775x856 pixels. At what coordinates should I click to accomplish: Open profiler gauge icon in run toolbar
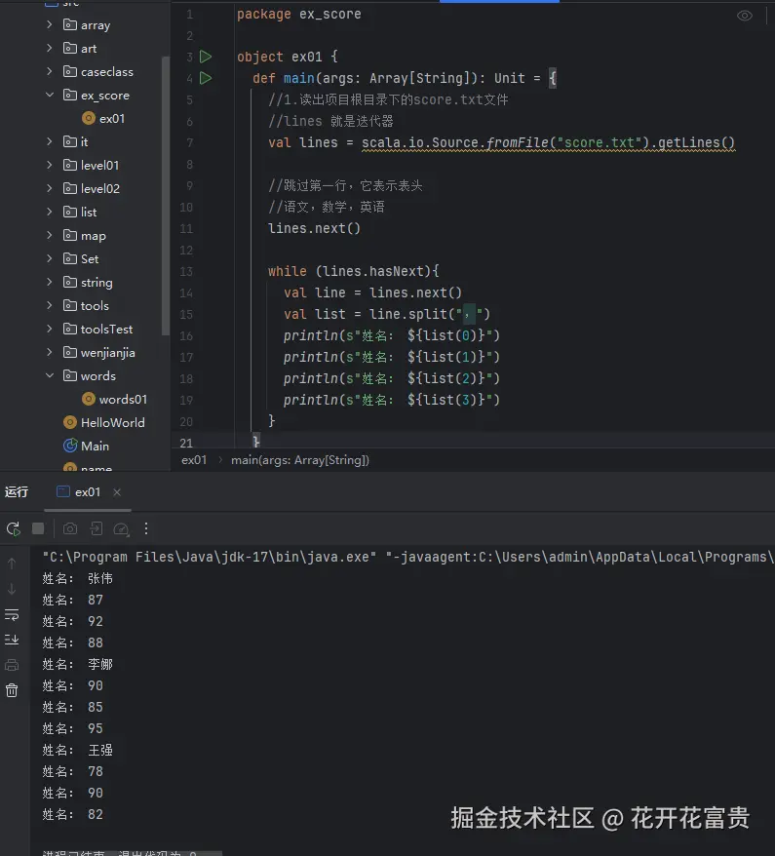(121, 528)
